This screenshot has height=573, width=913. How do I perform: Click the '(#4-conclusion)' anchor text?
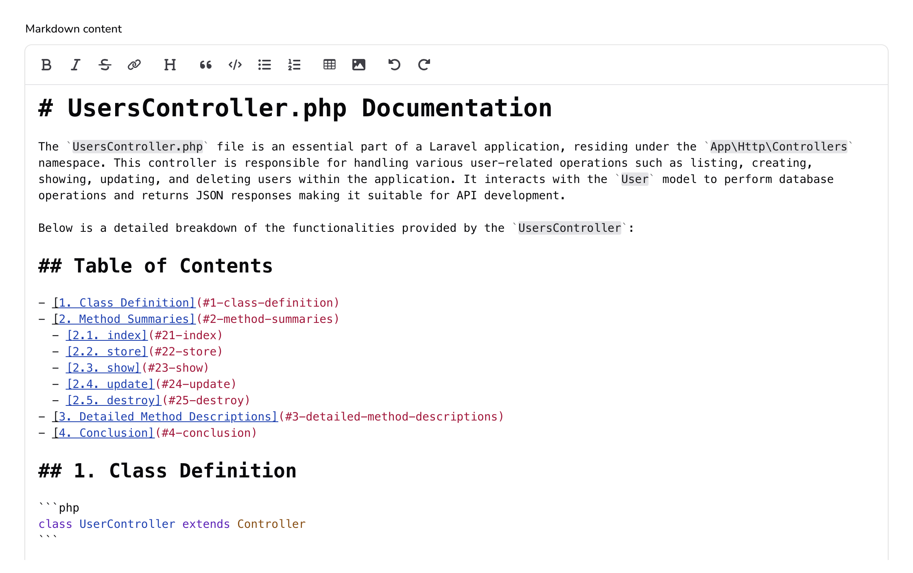206,433
